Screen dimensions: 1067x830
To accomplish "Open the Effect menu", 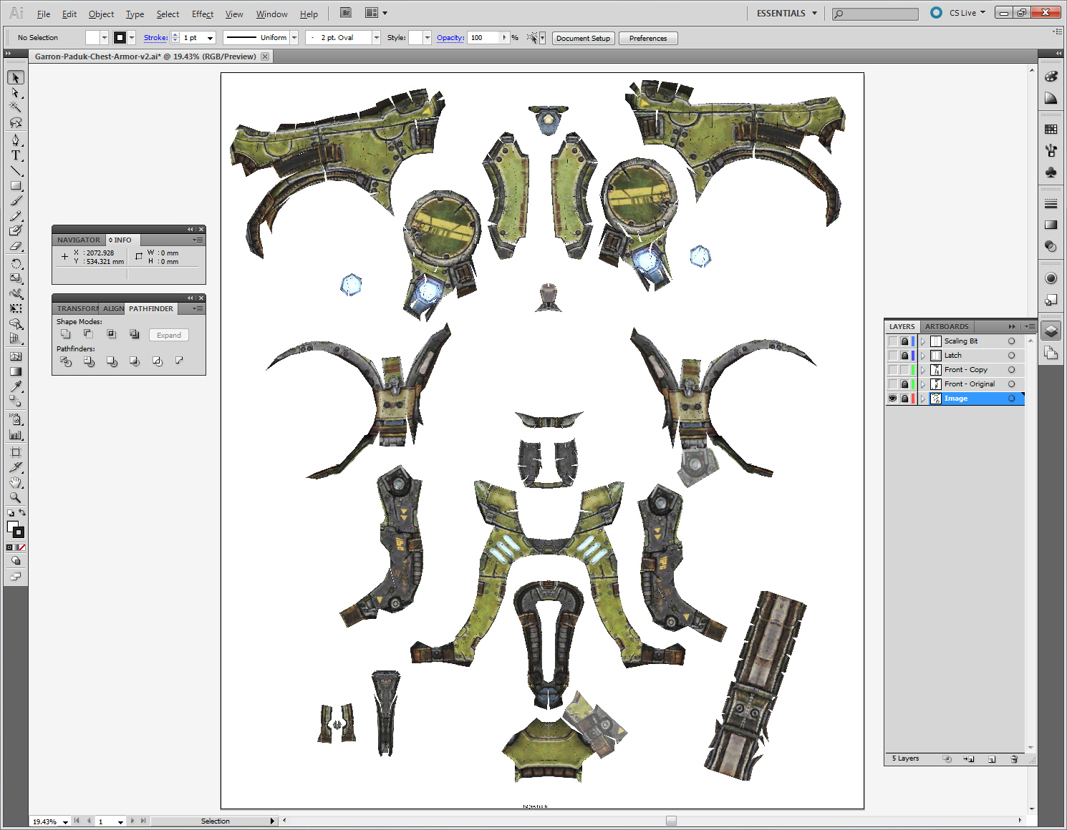I will pyautogui.click(x=203, y=14).
